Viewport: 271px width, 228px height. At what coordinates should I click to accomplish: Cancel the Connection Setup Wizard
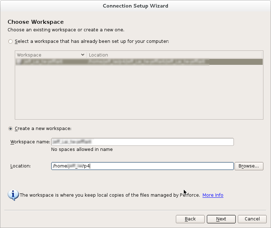[252, 219]
